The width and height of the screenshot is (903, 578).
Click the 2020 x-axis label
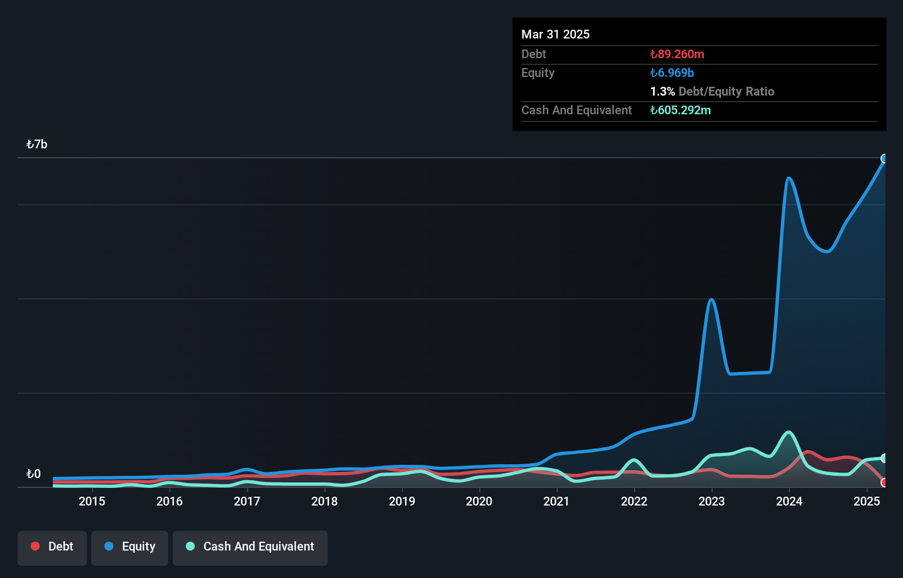click(x=479, y=501)
